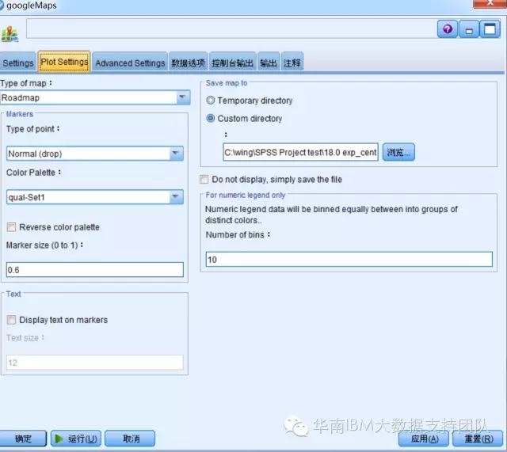Check Display text on markers
This screenshot has height=452, width=507.
coord(11,320)
